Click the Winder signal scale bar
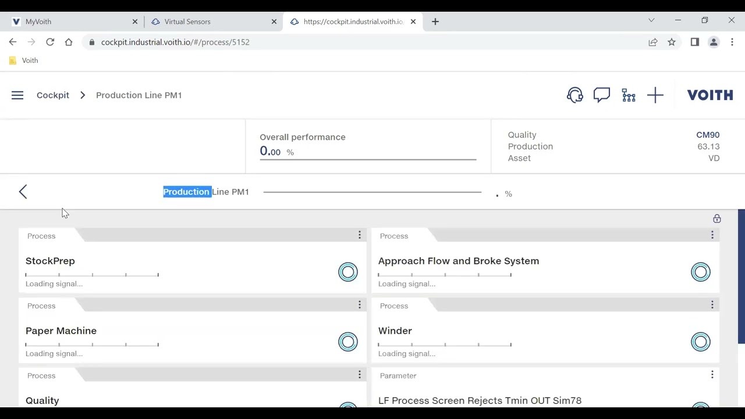The height and width of the screenshot is (419, 745). click(445, 345)
